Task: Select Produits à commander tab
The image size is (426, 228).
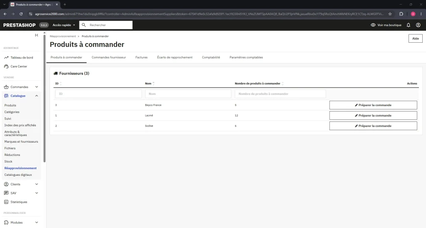Action: coord(66,57)
